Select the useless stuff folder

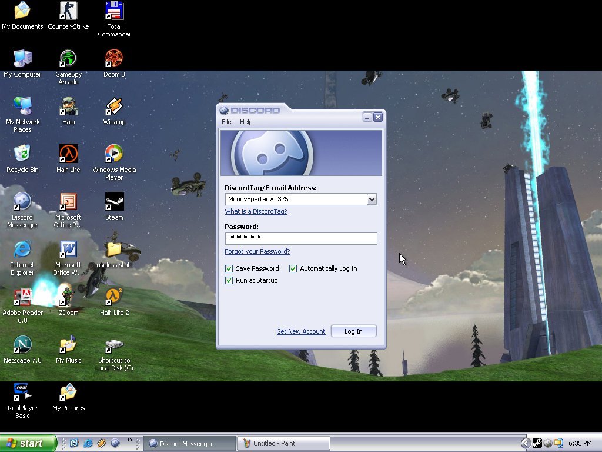pos(114,254)
